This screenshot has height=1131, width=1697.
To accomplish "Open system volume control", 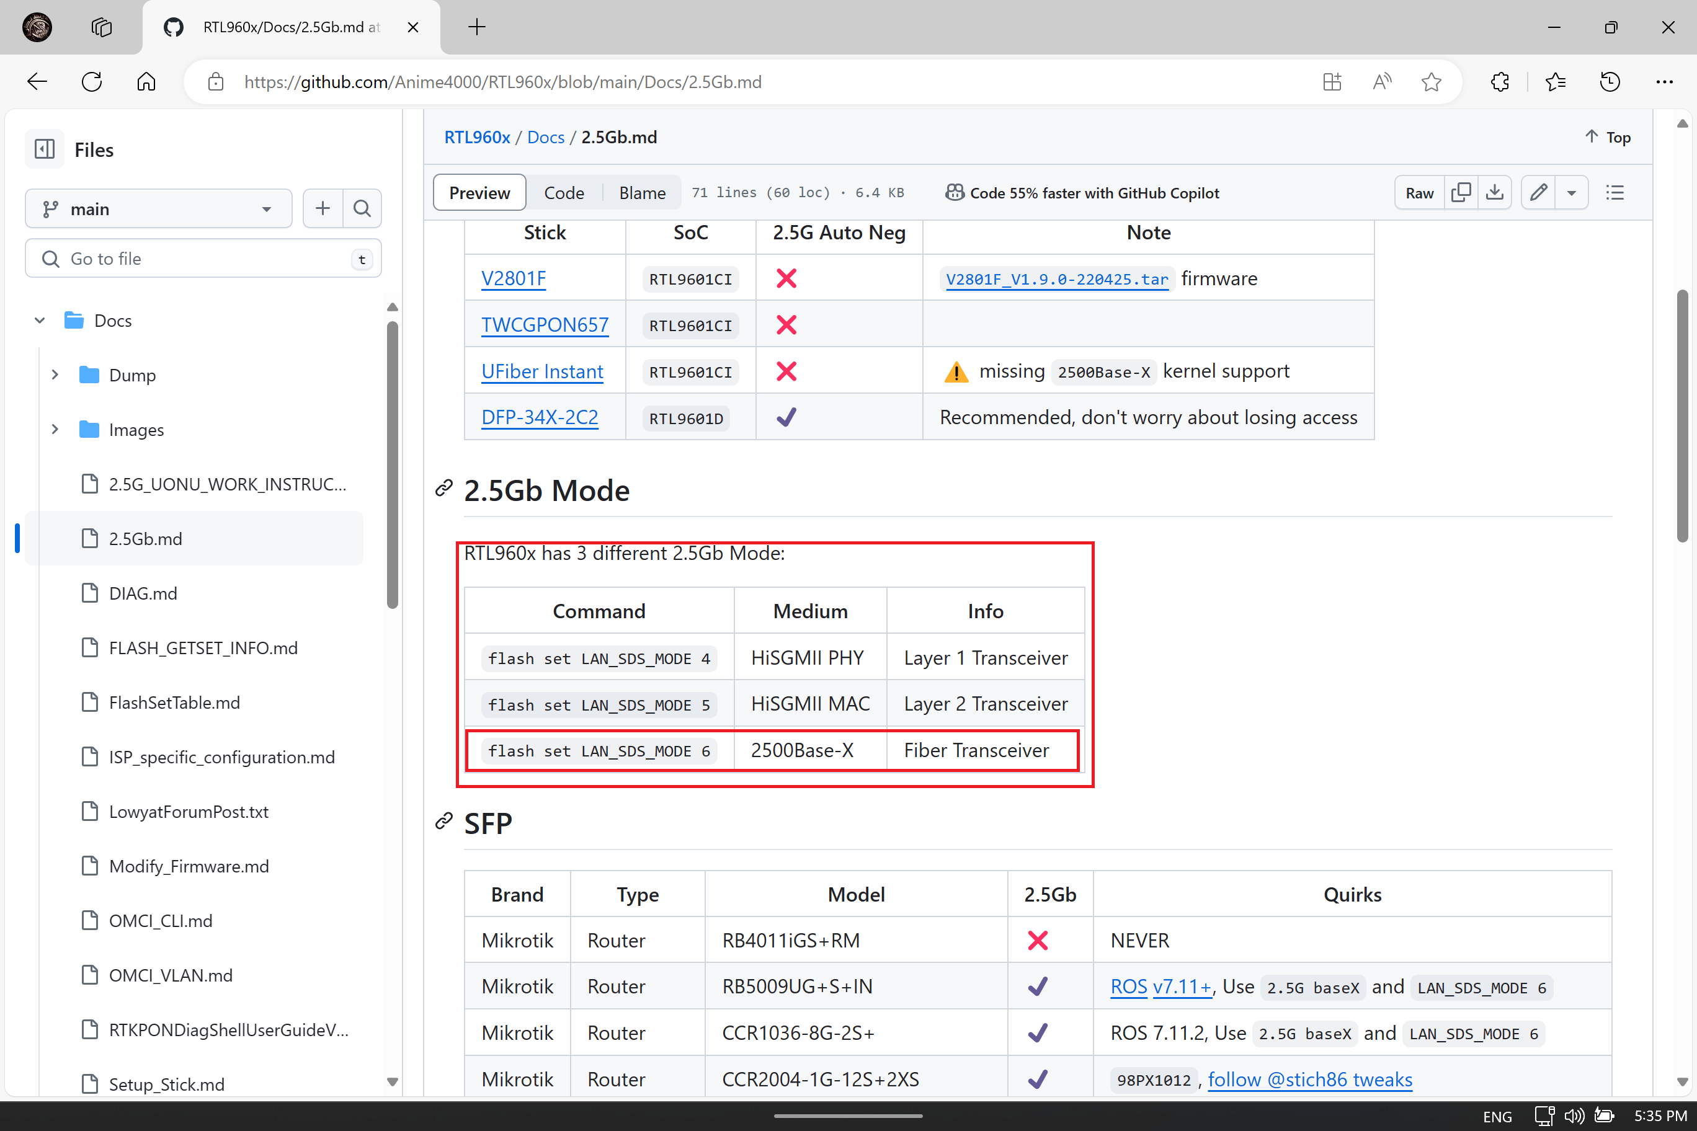I will [x=1574, y=1116].
